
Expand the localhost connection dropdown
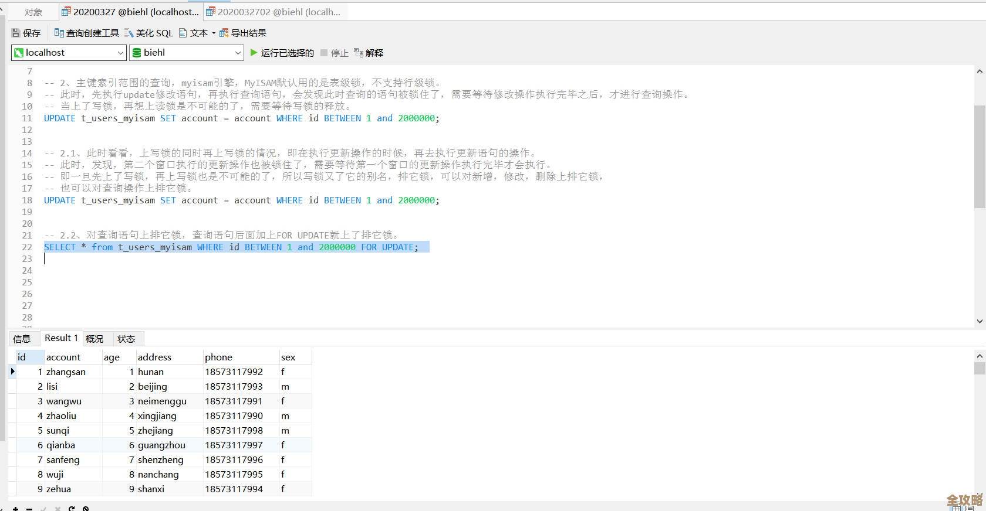pos(120,53)
